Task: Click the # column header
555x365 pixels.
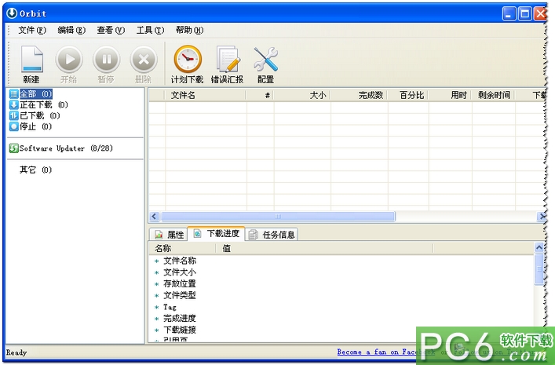Action: pyautogui.click(x=260, y=95)
